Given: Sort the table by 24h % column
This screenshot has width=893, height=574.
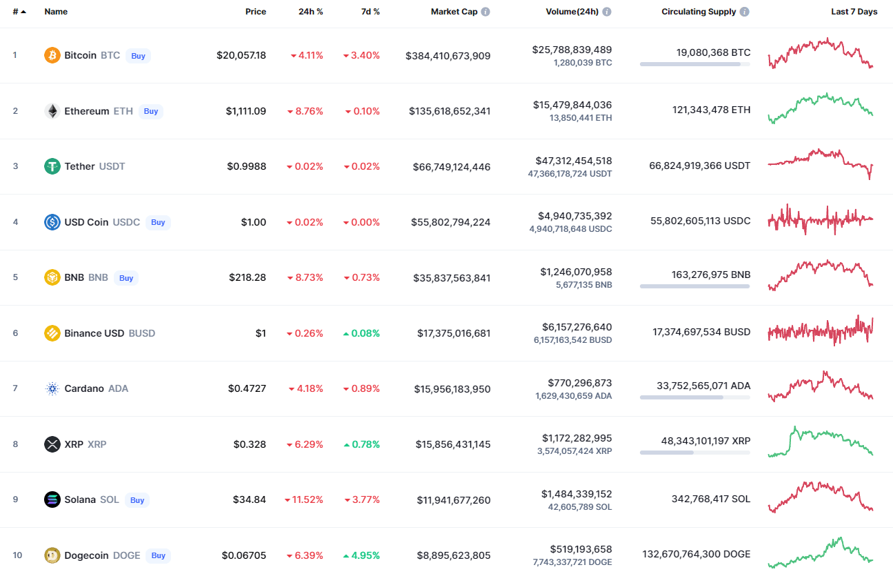Looking at the screenshot, I should tap(311, 12).
